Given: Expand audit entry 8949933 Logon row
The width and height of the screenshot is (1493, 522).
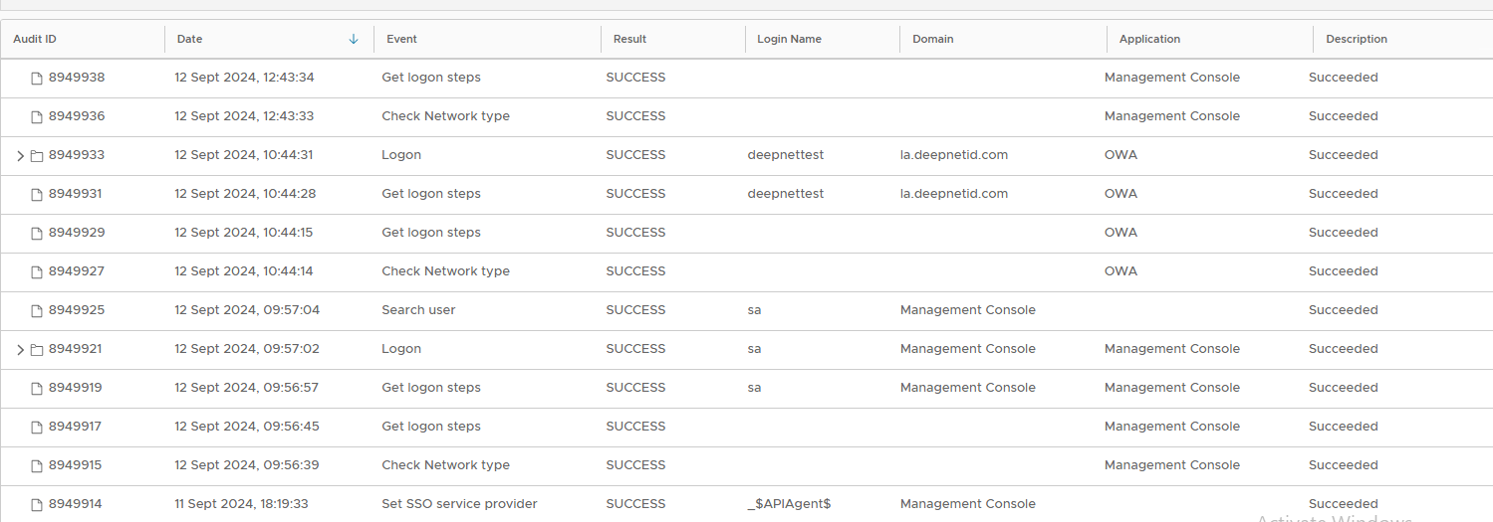Looking at the screenshot, I should point(20,156).
